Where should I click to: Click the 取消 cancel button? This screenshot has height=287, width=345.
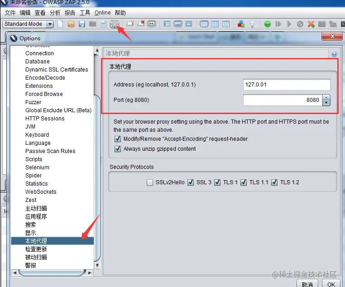[x=307, y=284]
